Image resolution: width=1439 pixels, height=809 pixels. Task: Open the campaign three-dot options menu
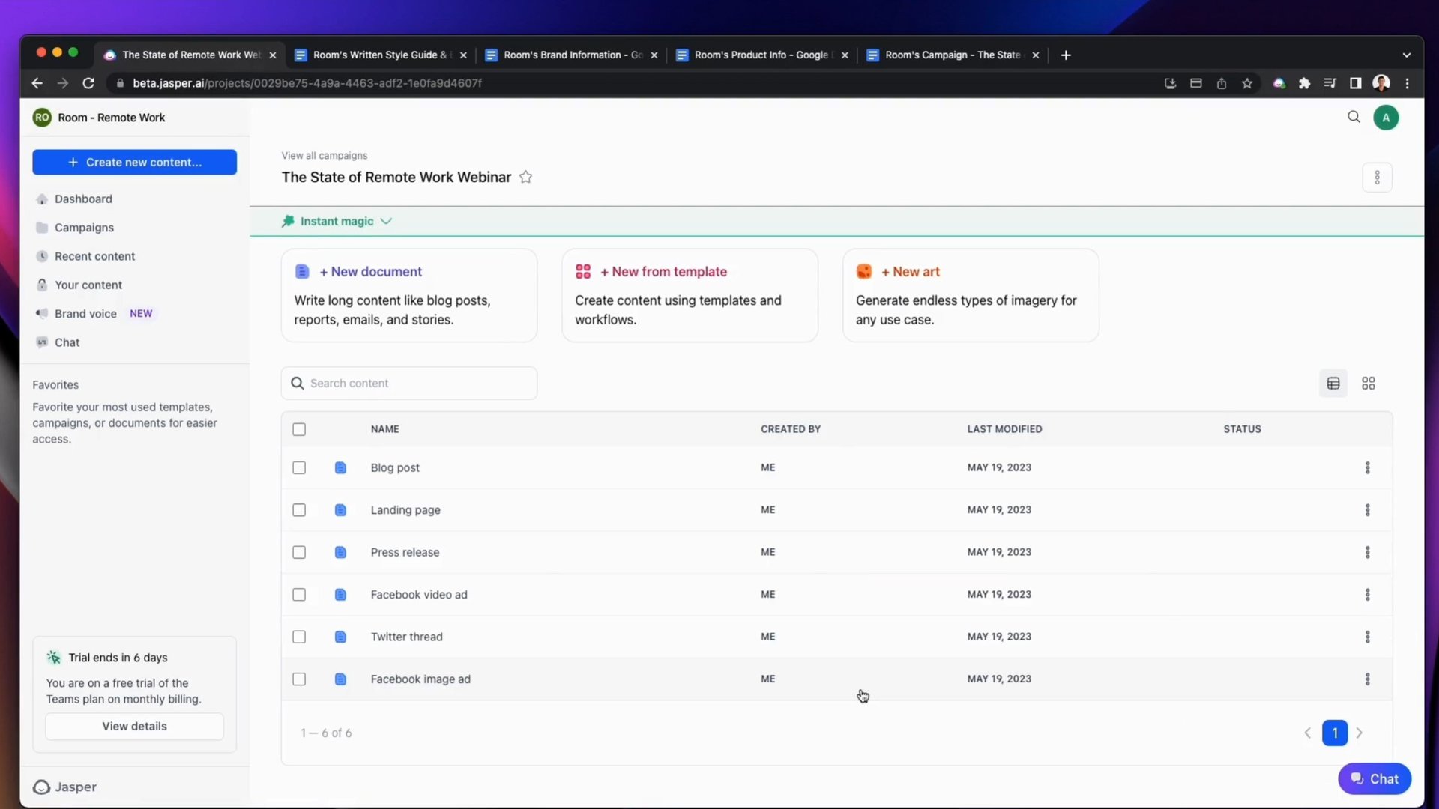[1377, 178]
